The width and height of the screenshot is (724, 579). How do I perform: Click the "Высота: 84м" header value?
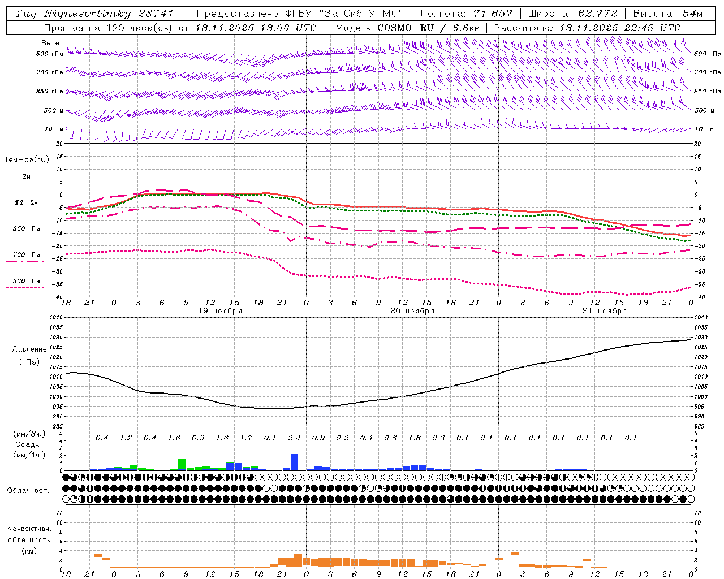point(668,14)
